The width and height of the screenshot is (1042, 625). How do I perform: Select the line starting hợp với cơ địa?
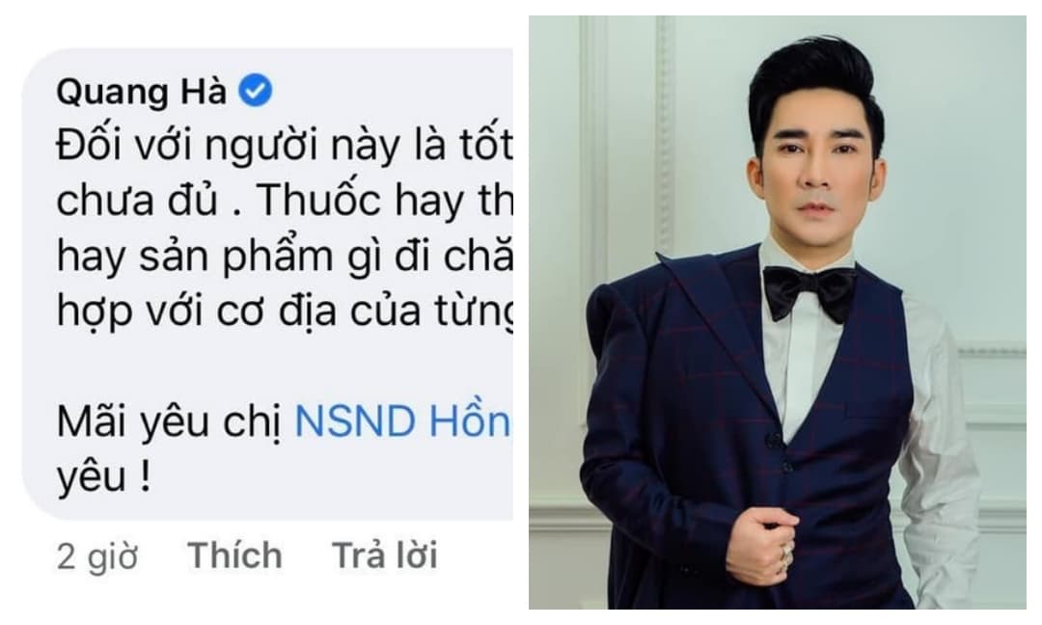[x=285, y=311]
